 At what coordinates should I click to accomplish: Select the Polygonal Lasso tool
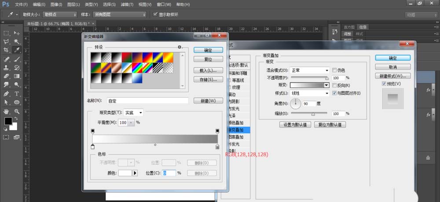[x=6, y=41]
